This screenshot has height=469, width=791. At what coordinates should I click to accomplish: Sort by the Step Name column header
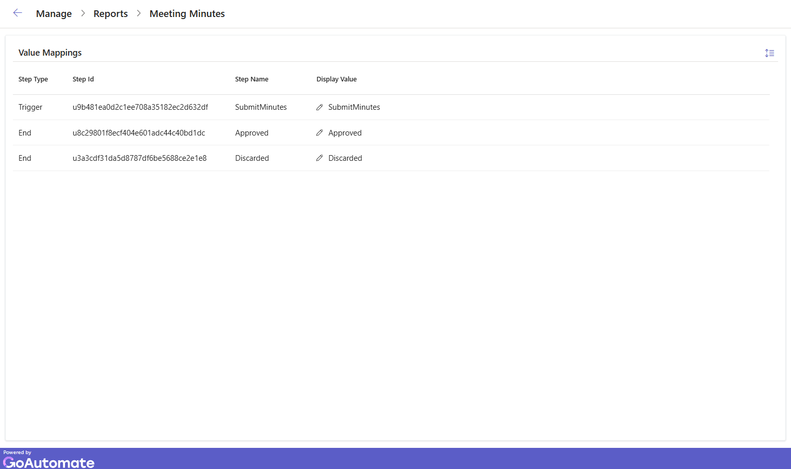click(251, 79)
